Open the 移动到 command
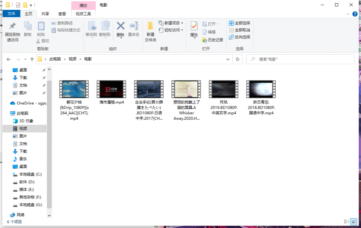 point(91,29)
